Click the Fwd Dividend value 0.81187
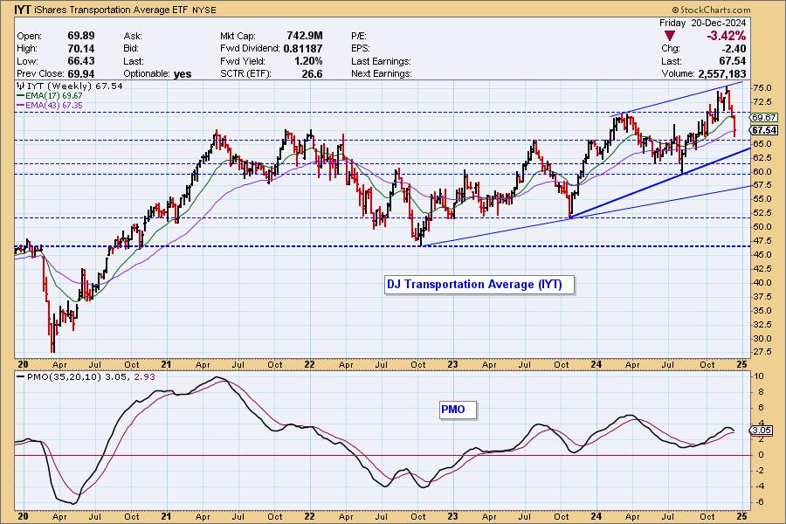The image size is (786, 524). pos(303,49)
